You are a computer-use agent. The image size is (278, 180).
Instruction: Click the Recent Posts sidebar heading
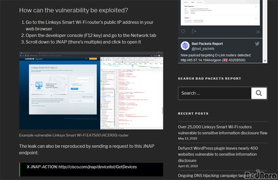[193, 114]
